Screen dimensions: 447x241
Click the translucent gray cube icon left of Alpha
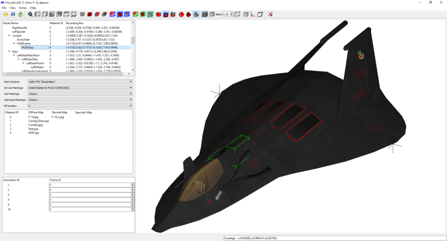click(212, 14)
